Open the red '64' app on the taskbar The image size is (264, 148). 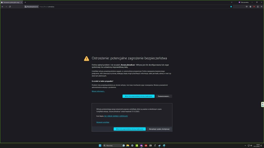point(146,145)
